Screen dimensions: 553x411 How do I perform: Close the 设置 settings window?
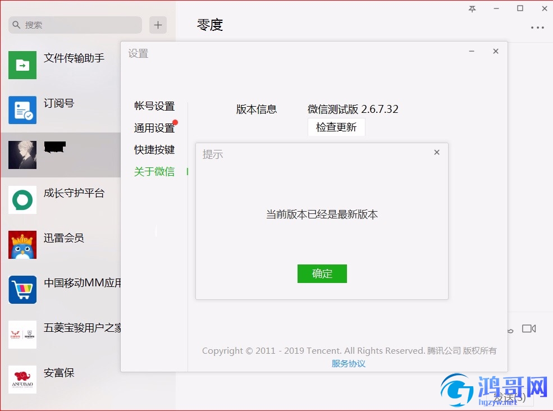496,51
